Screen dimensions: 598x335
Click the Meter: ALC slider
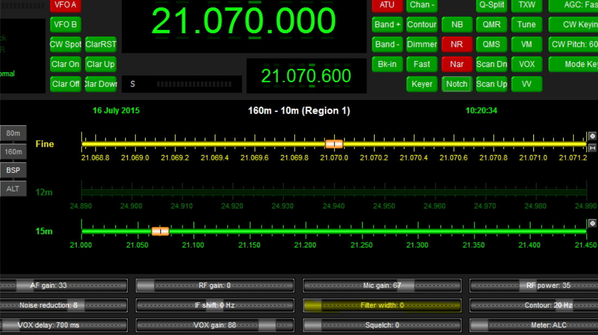534,325
